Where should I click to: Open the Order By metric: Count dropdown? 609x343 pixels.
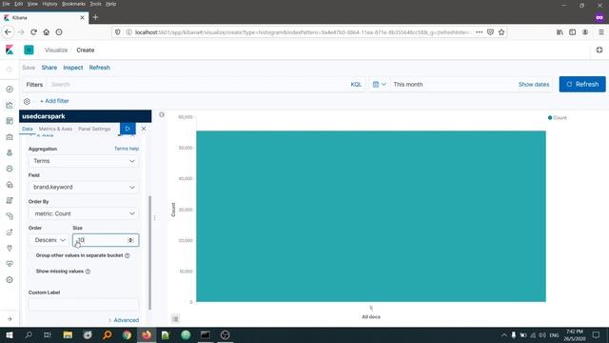tap(84, 213)
